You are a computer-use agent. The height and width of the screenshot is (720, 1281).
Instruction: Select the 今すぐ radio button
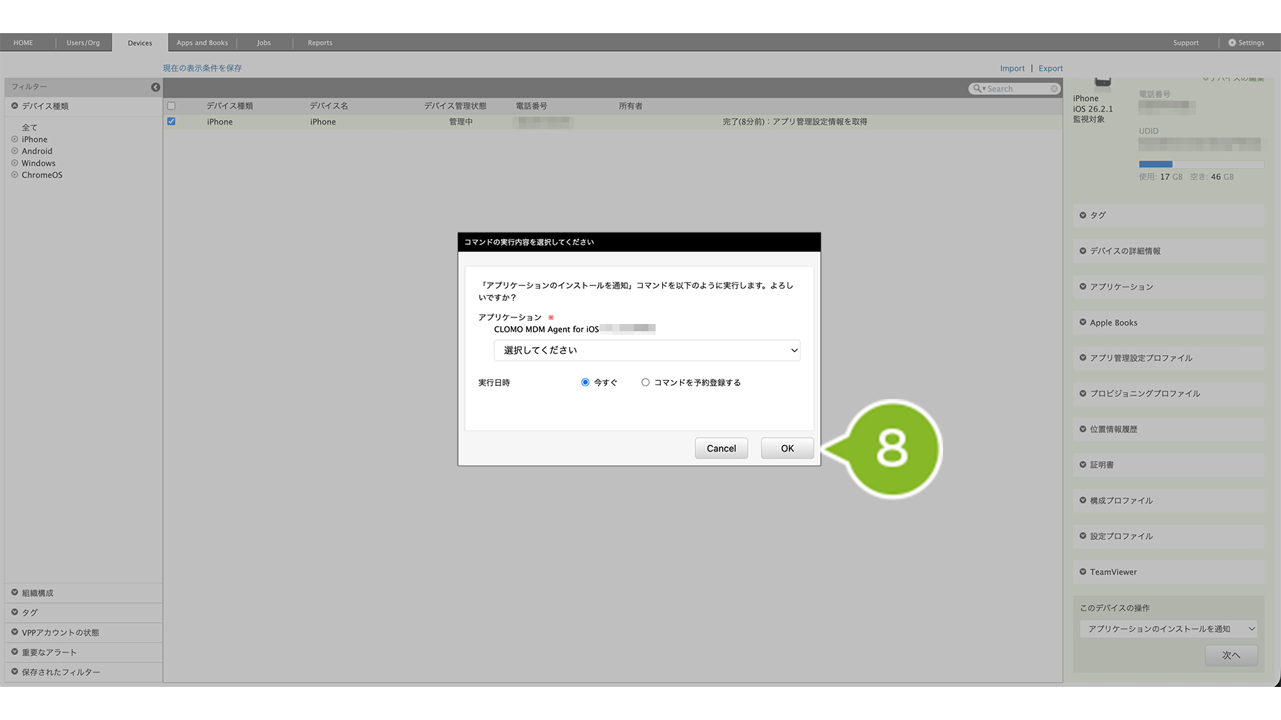tap(585, 382)
